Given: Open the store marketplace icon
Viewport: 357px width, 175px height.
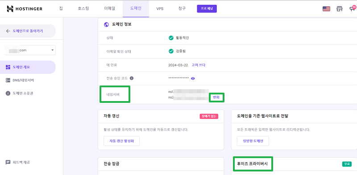Looking at the screenshot, I should [340, 9].
